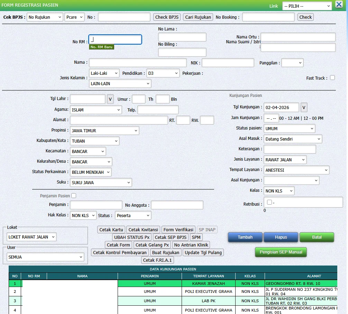Open Pendidikan D3 dropdown
The height and width of the screenshot is (314, 348).
pyautogui.click(x=163, y=73)
